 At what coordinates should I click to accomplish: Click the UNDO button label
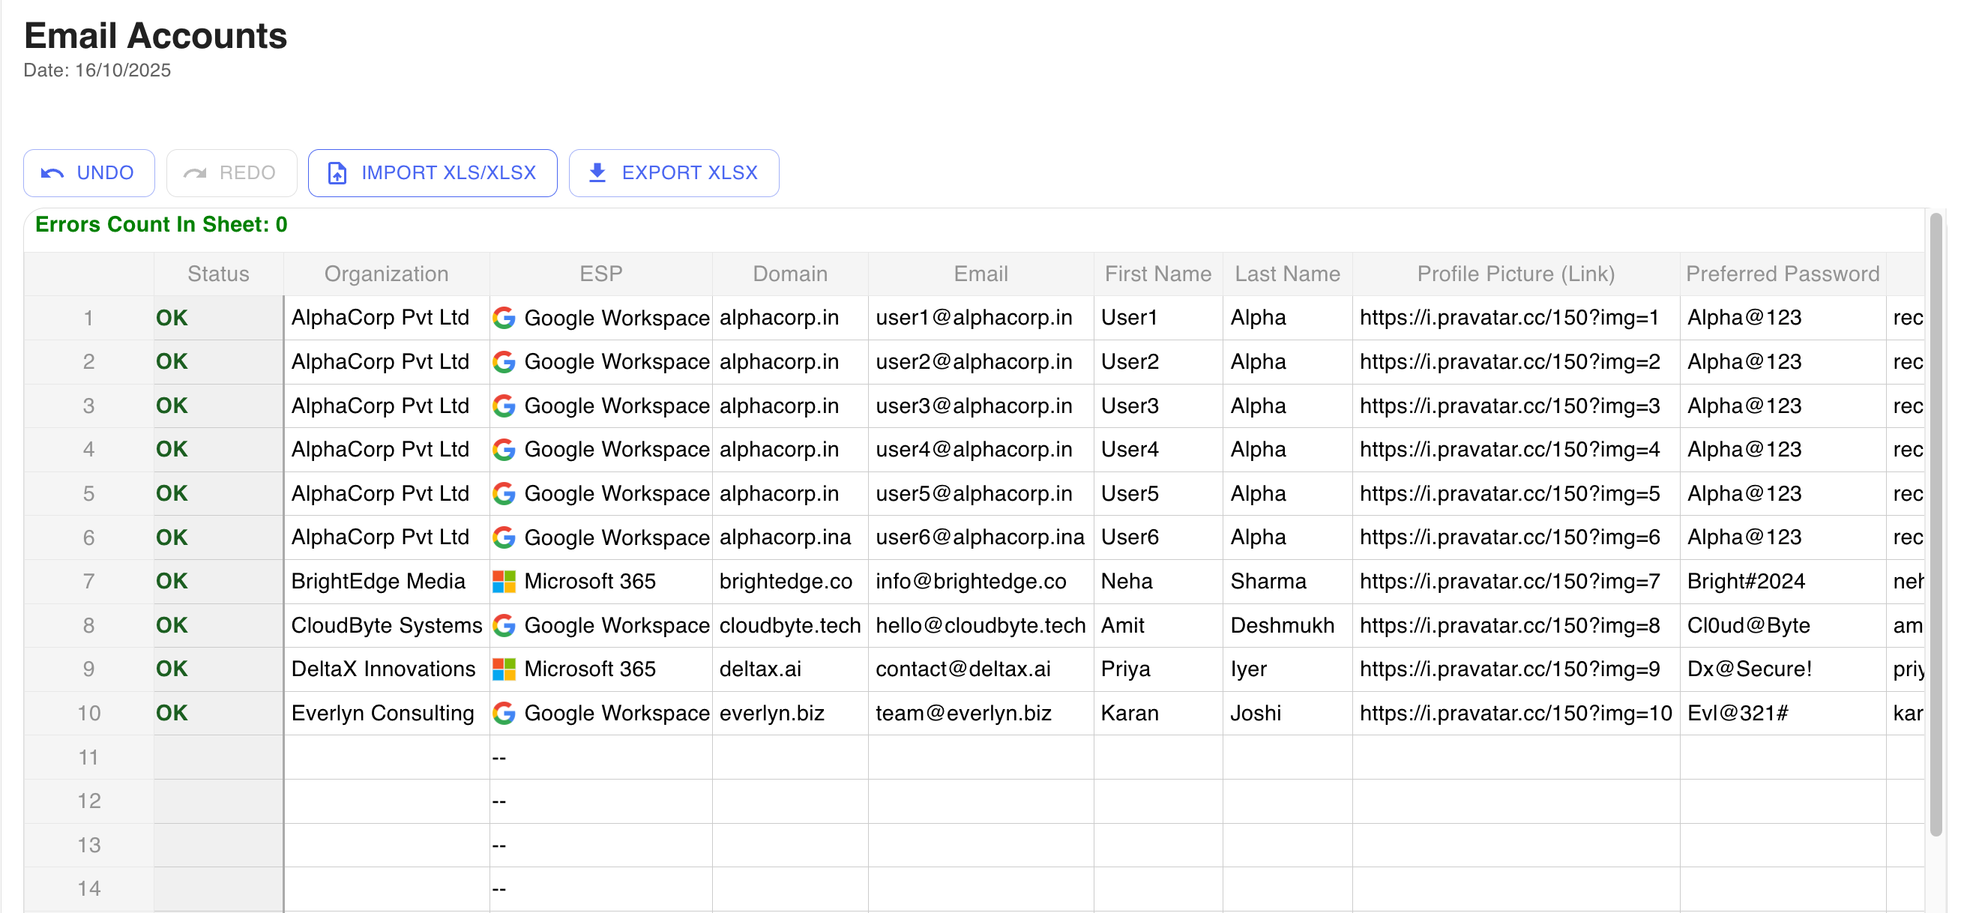pyautogui.click(x=105, y=173)
